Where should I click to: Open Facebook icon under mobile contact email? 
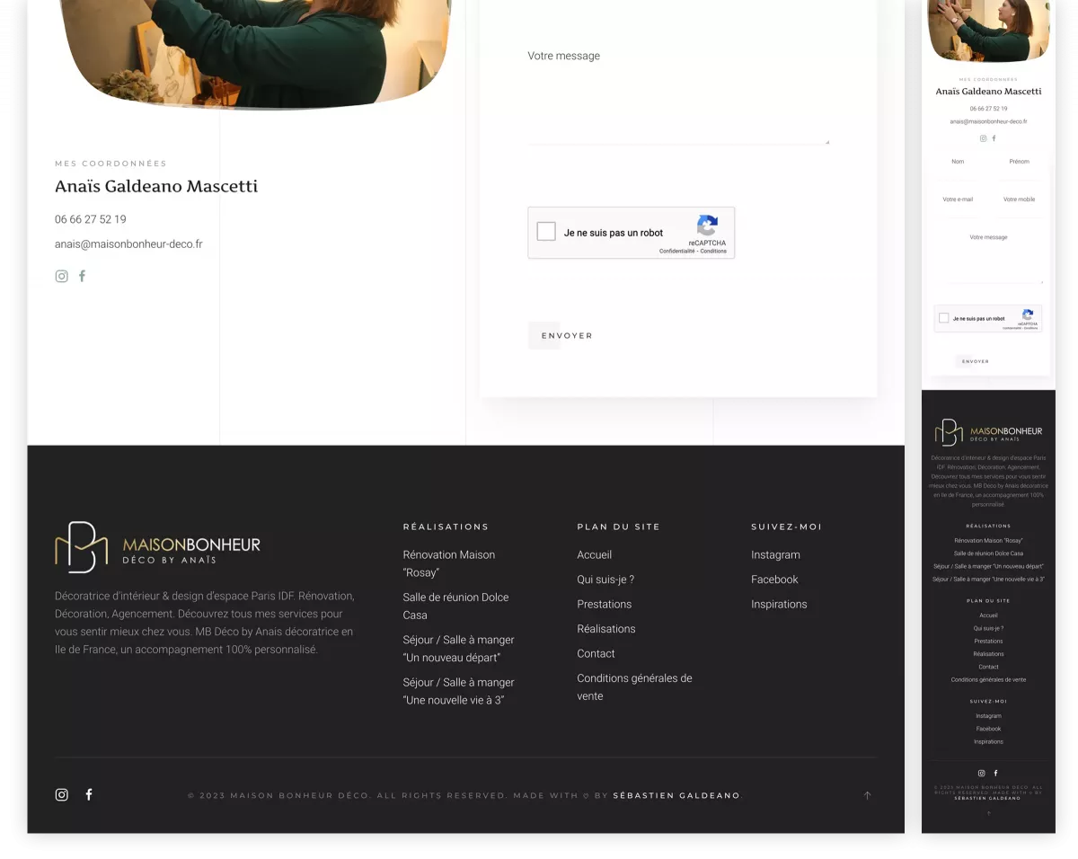(x=994, y=138)
